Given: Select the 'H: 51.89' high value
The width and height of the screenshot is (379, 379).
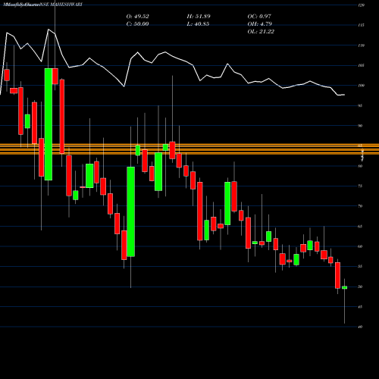Looking at the screenshot, I should click(199, 17).
